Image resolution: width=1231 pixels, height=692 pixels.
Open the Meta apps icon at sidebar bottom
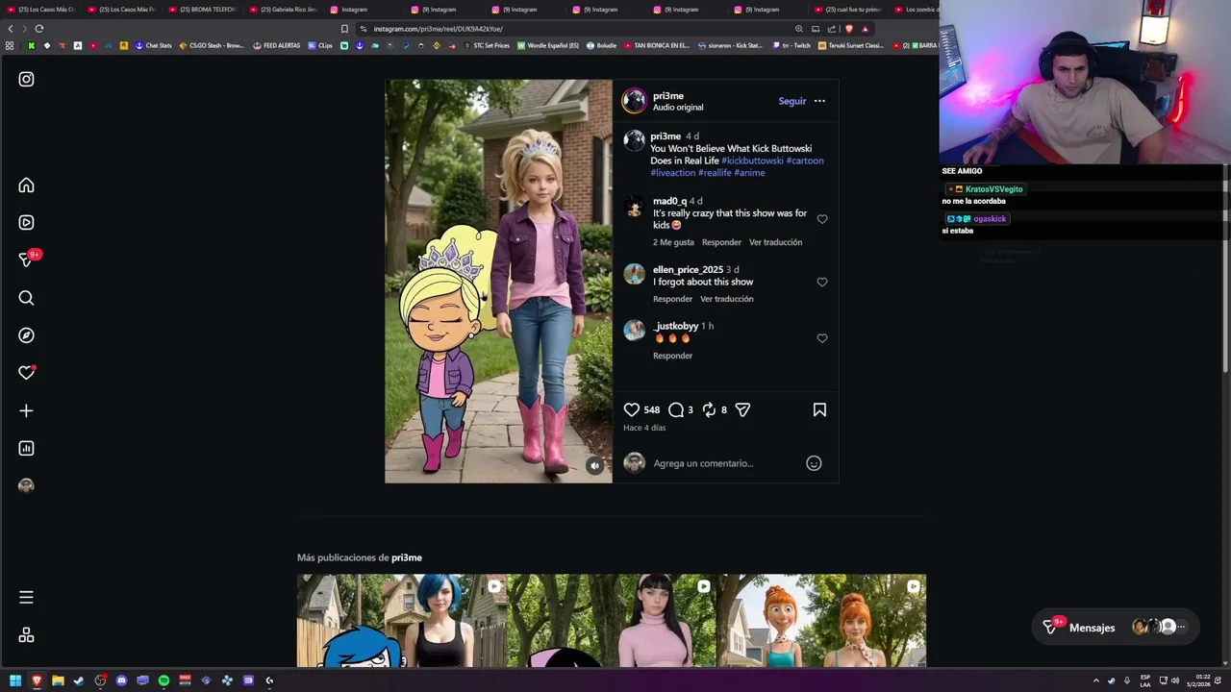coord(26,635)
